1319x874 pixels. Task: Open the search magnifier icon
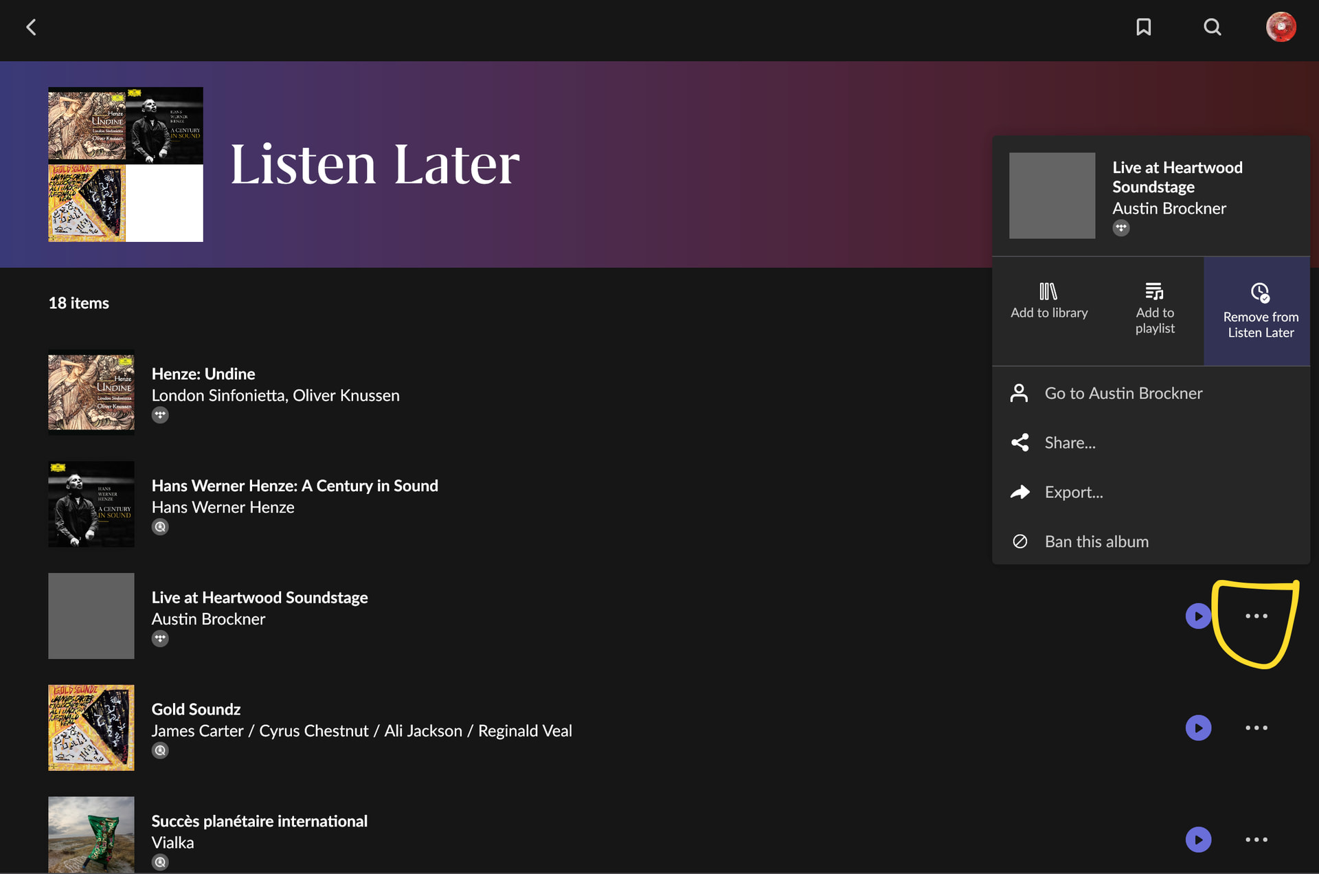(1213, 27)
